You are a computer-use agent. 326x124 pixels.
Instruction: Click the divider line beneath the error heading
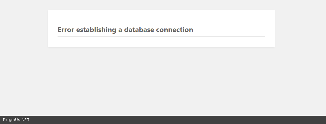pos(161,36)
